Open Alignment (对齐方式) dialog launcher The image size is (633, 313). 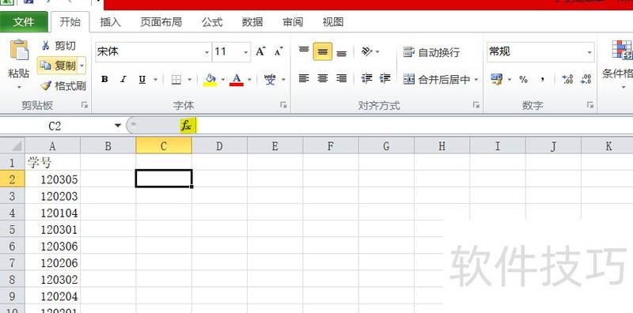pyautogui.click(x=476, y=105)
